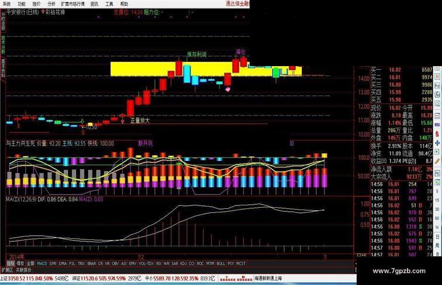The height and width of the screenshot is (285, 442).
Task: Select the 60-minute period button
Action: [x=437, y=218]
